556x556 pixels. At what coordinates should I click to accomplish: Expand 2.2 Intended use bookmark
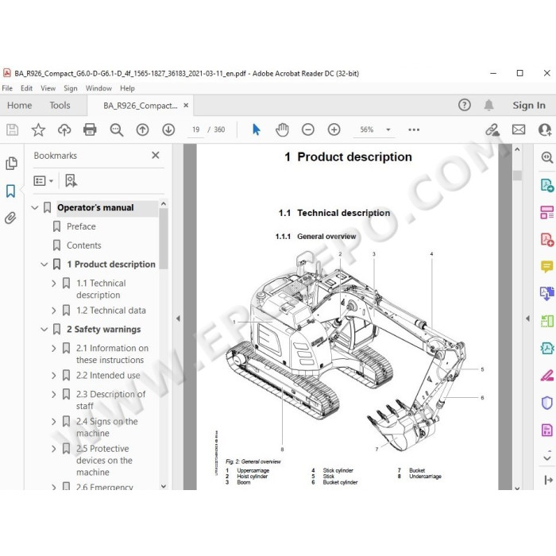click(53, 376)
